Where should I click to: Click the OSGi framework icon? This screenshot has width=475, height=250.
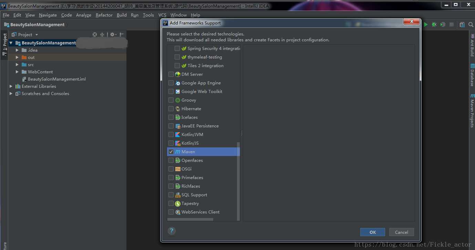[178, 169]
